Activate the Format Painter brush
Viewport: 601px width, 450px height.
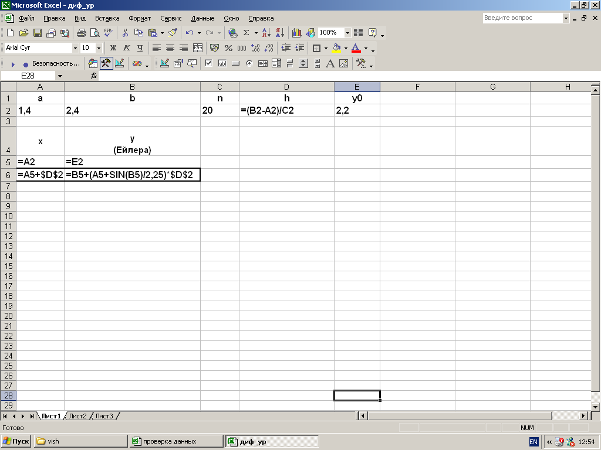pyautogui.click(x=173, y=33)
